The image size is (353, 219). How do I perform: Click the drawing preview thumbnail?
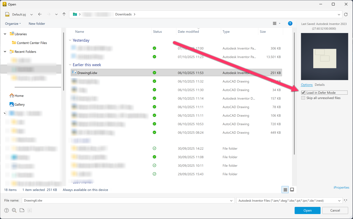point(325,56)
